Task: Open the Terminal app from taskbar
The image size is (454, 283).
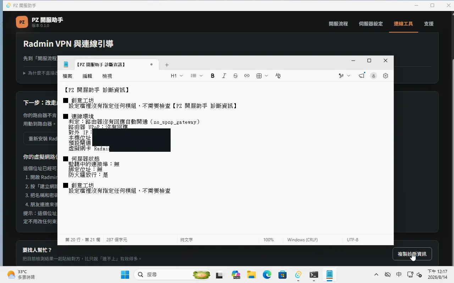Action: tap(314, 275)
